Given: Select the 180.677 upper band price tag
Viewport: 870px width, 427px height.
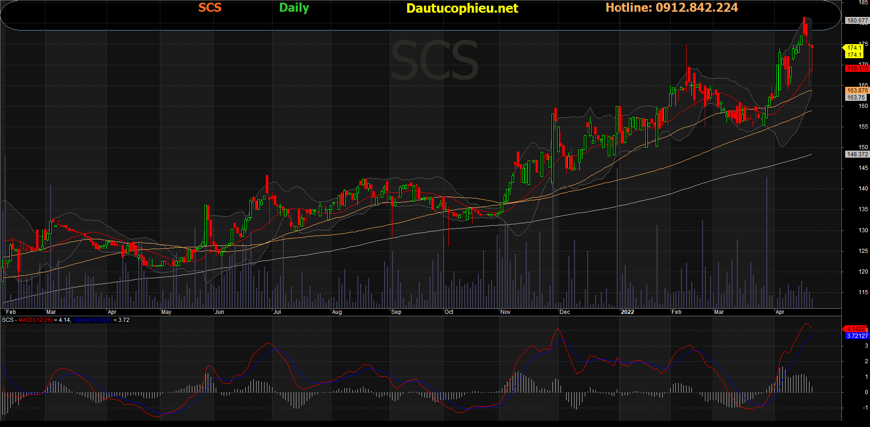Looking at the screenshot, I should (857, 21).
